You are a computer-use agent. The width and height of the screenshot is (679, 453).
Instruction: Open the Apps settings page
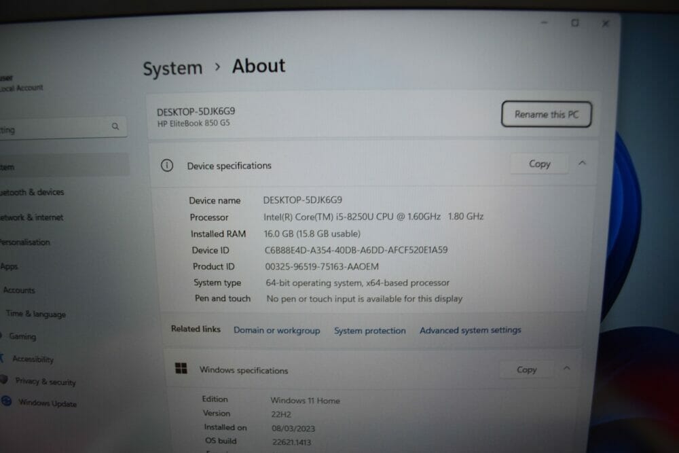tap(9, 266)
